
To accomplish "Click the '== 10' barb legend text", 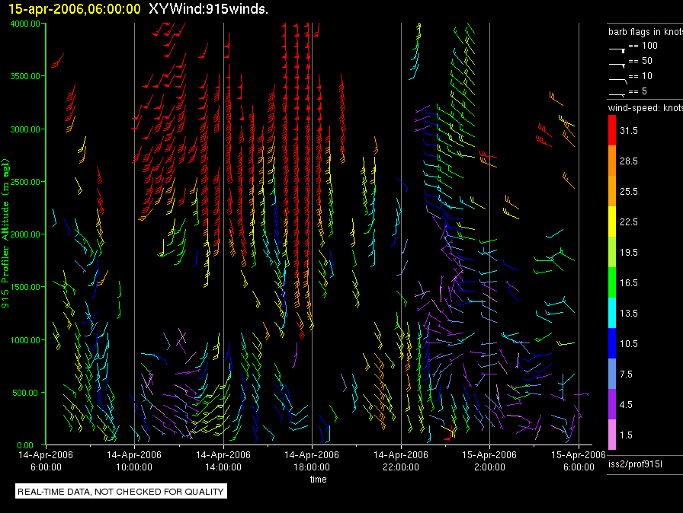I will tap(640, 76).
